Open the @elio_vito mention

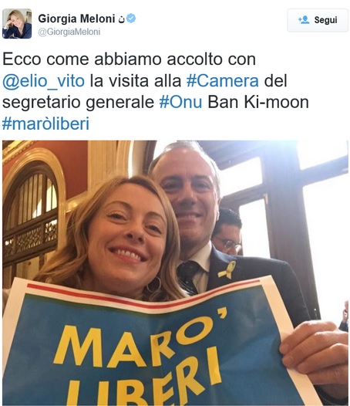(x=43, y=81)
